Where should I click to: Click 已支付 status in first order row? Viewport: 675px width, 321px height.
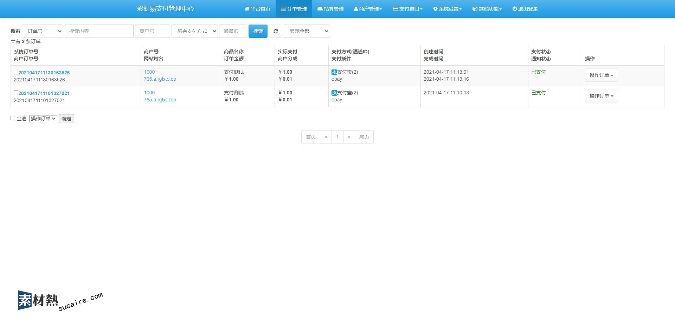click(x=538, y=72)
